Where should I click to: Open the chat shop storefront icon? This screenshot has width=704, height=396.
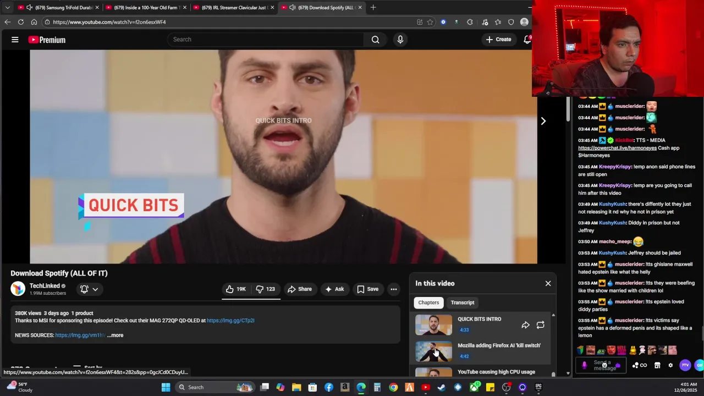657,365
